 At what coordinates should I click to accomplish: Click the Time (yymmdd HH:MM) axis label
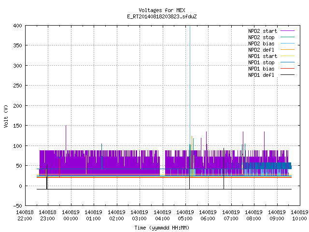coord(162,228)
